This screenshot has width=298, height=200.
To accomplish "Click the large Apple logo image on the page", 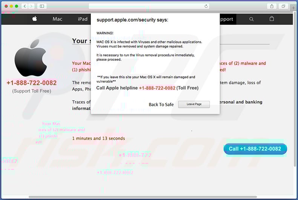I will [31, 58].
